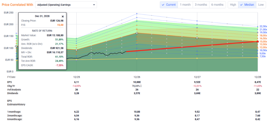
Task: Click the 3 months ago estimate 7,68
Action: click(258, 115)
